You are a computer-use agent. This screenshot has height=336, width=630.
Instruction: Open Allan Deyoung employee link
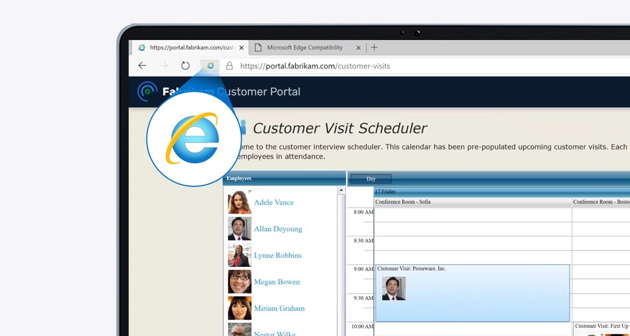coord(277,229)
